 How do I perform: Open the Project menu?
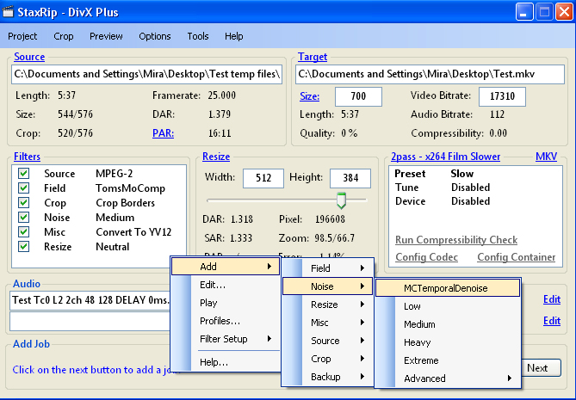(22, 36)
